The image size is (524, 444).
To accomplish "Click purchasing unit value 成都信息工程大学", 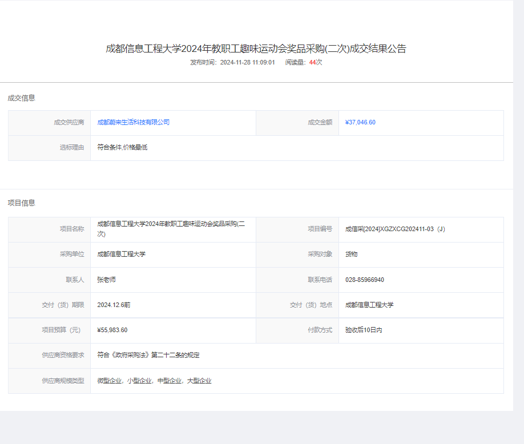I will 122,254.
